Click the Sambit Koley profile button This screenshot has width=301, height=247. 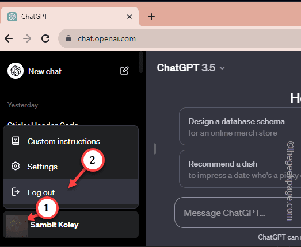pyautogui.click(x=71, y=225)
